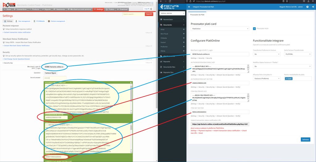The image size is (316, 162).
Task: Click the Authorization RSA Public Key textarea in Facturis
Action: [220, 69]
